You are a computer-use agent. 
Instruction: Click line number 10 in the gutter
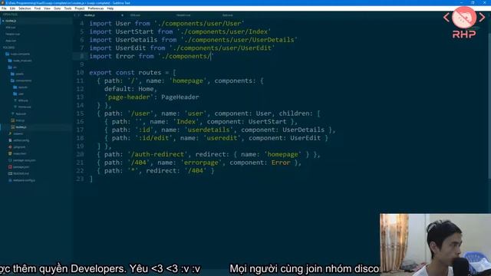tap(80, 72)
